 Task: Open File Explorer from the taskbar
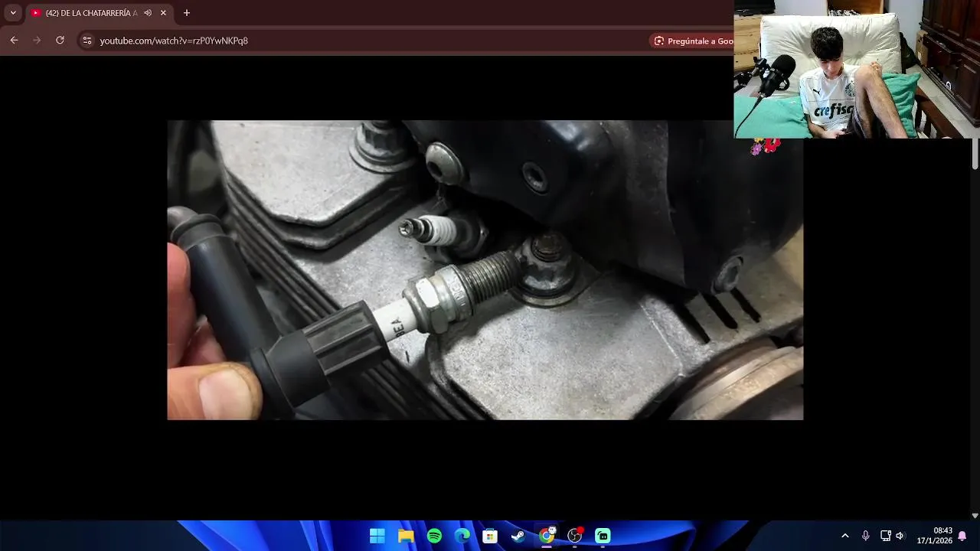(x=406, y=536)
